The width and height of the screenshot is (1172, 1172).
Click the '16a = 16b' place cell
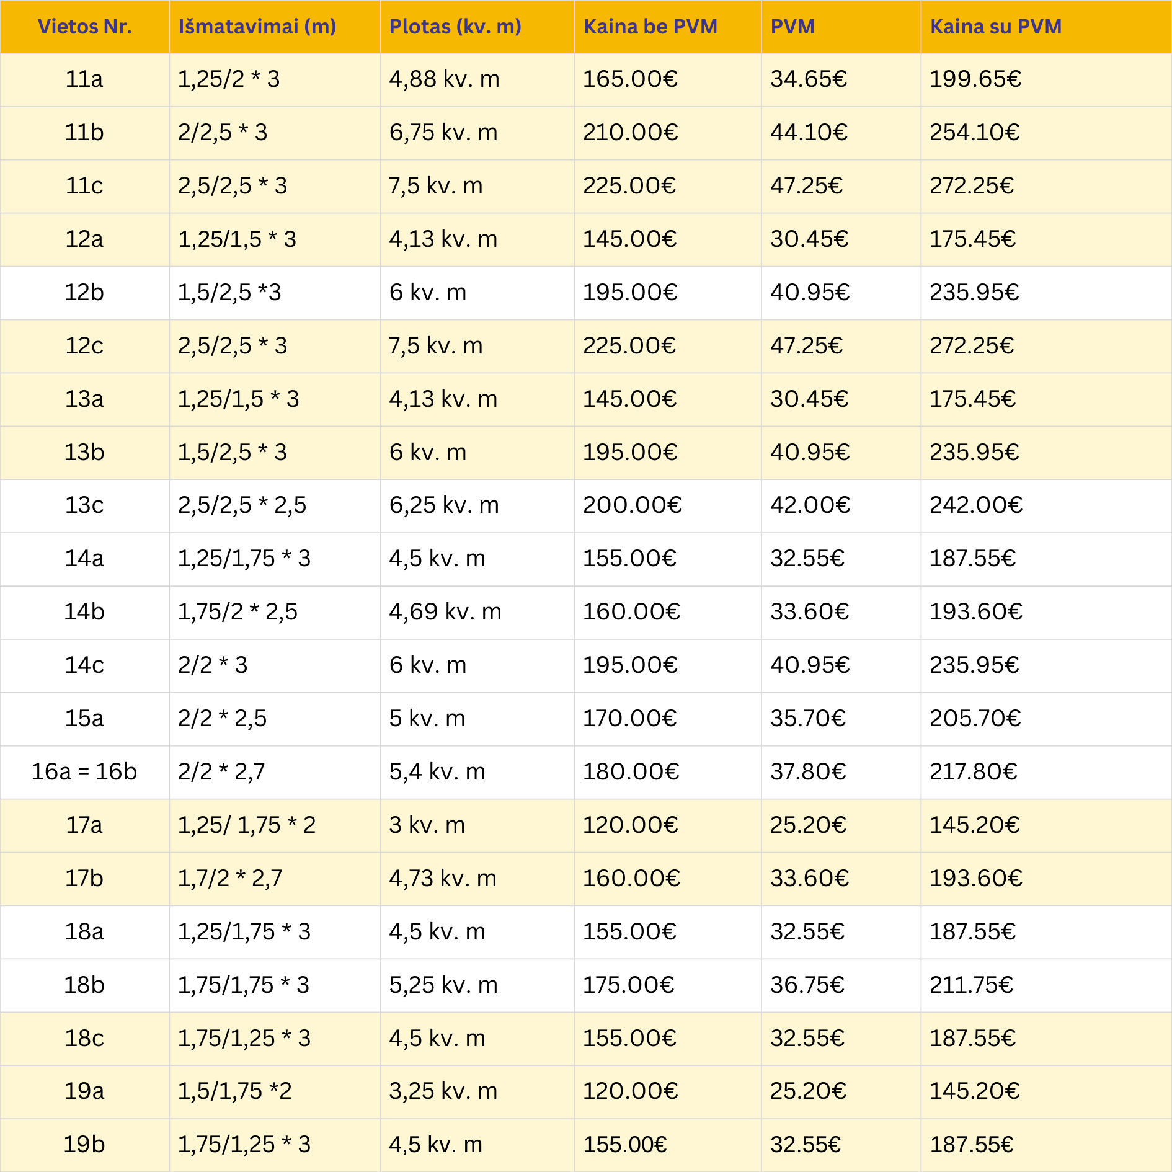pyautogui.click(x=84, y=771)
